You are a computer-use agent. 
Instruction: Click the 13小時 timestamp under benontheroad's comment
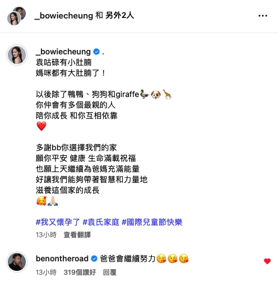(x=46, y=273)
